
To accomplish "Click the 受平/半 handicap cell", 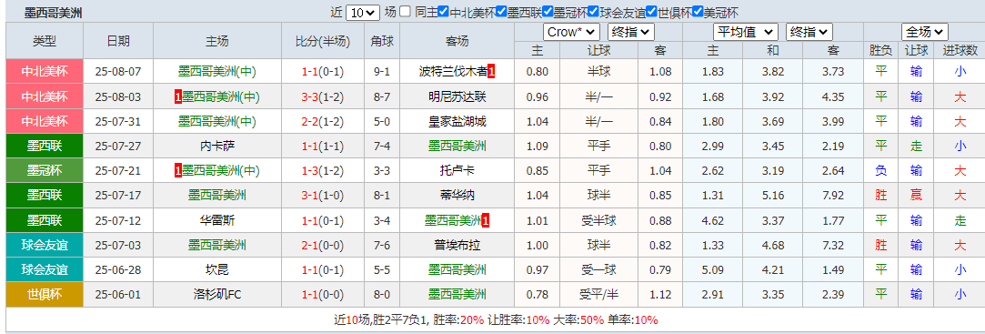I will (598, 294).
